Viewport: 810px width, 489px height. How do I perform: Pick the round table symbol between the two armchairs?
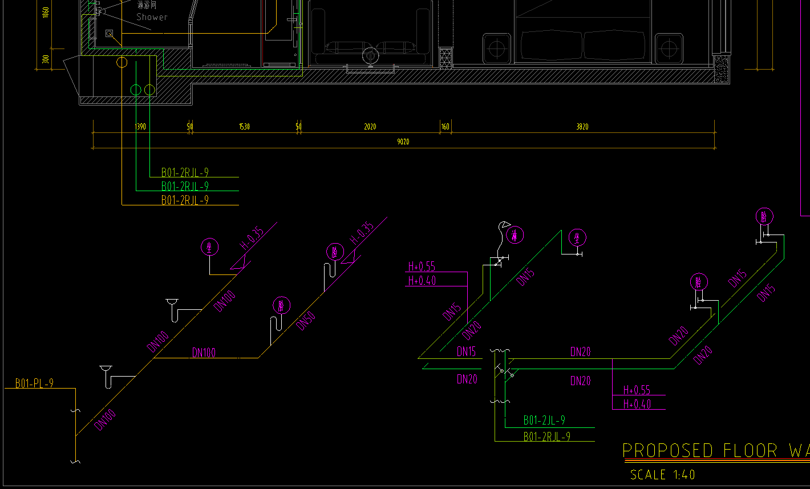[x=370, y=56]
